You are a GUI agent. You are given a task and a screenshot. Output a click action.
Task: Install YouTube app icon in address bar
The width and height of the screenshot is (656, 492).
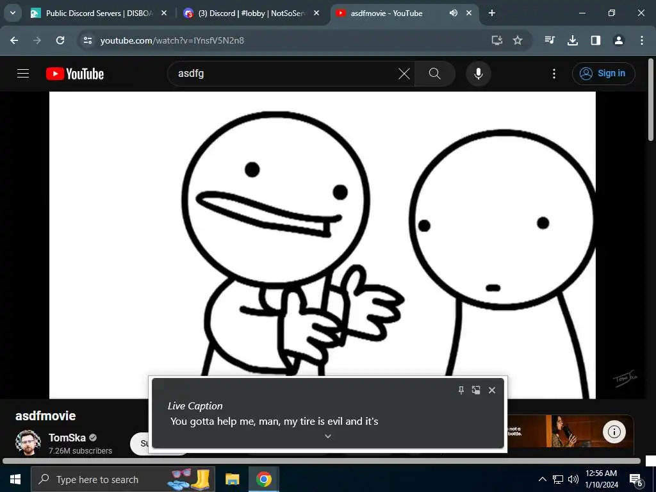coord(496,40)
